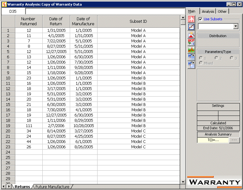This screenshot has width=243, height=190.
Task: Switch to the Analysis tab
Action: coord(208,12)
